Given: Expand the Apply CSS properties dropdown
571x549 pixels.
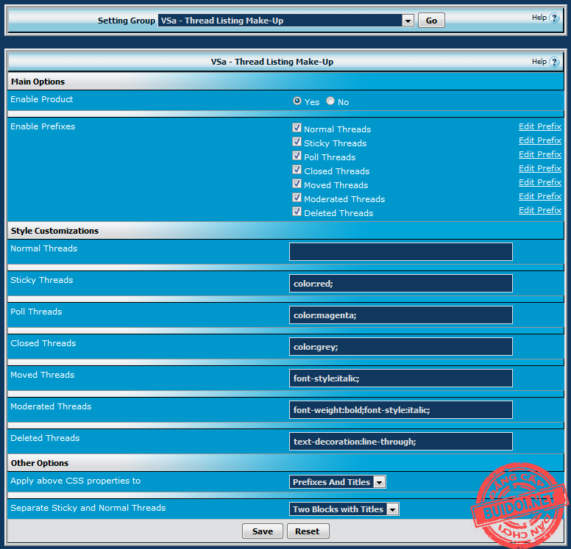Looking at the screenshot, I should click(338, 482).
